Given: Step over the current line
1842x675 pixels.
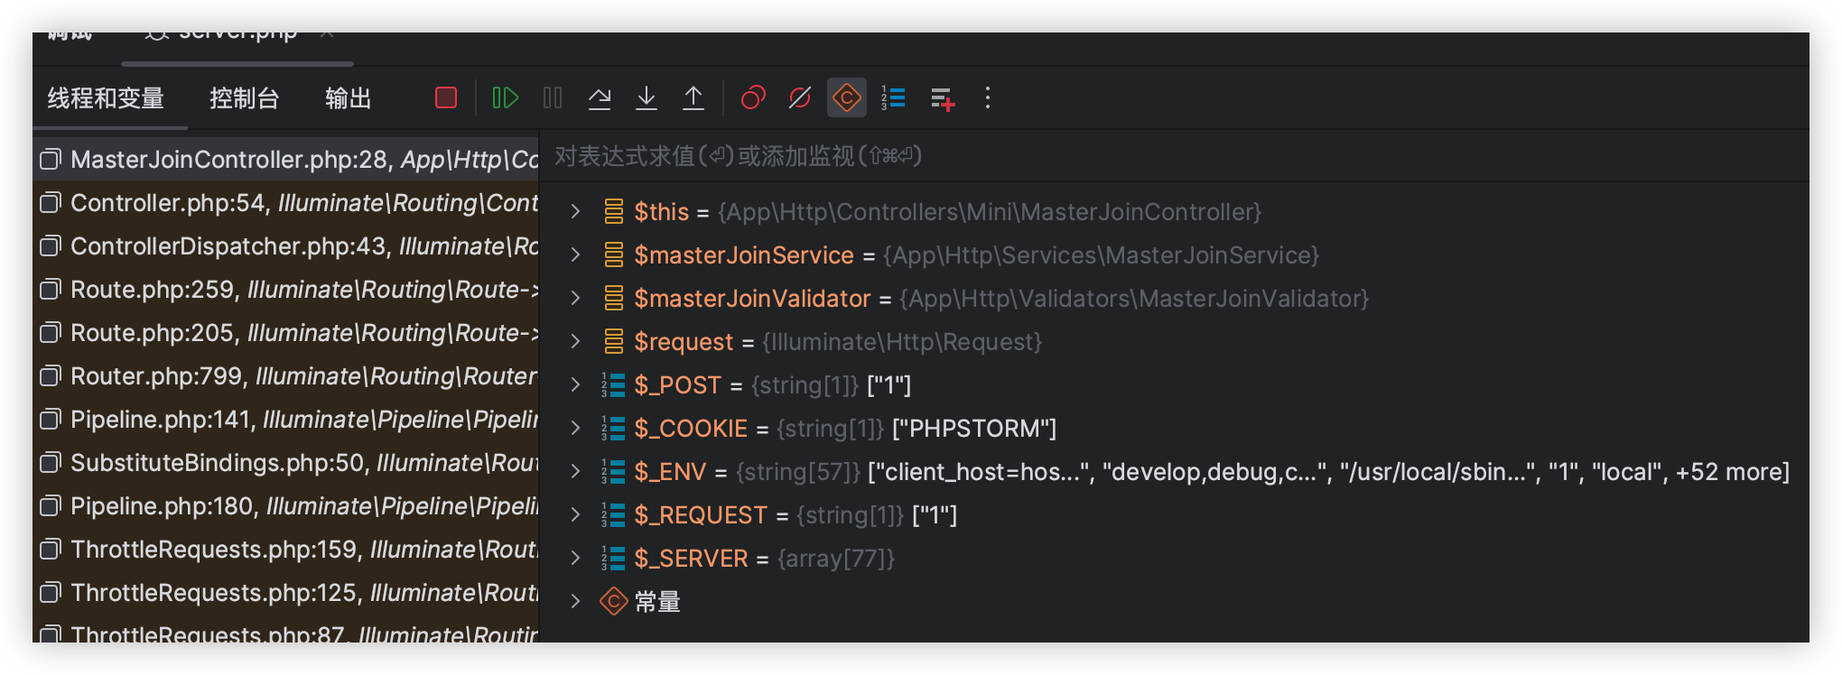Looking at the screenshot, I should point(600,97).
